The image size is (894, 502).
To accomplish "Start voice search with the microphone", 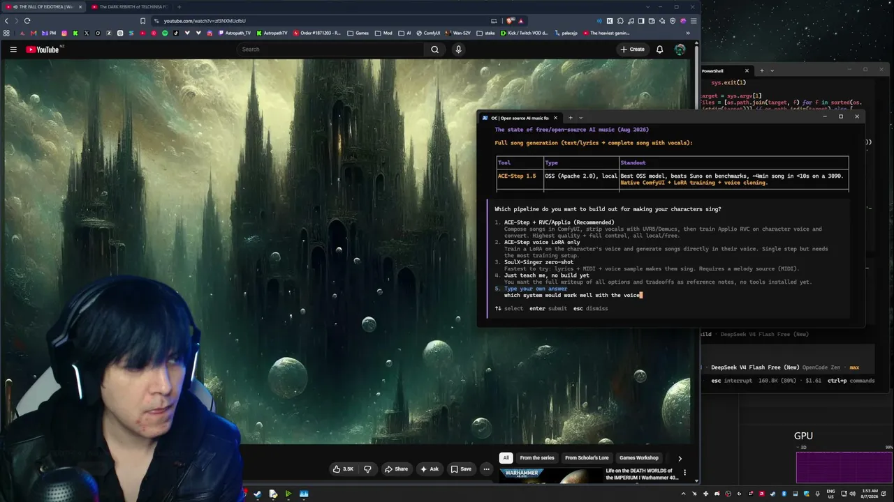I will (458, 50).
